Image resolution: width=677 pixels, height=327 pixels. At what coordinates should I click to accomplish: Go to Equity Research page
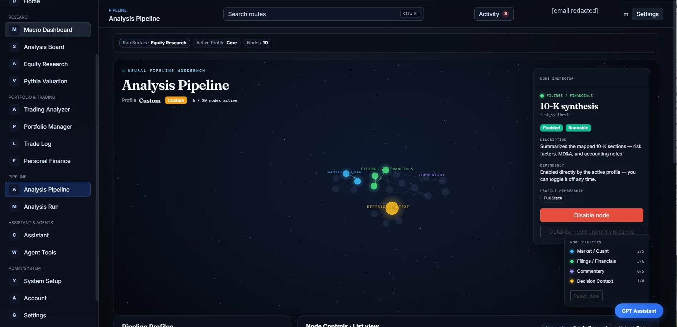(48, 64)
